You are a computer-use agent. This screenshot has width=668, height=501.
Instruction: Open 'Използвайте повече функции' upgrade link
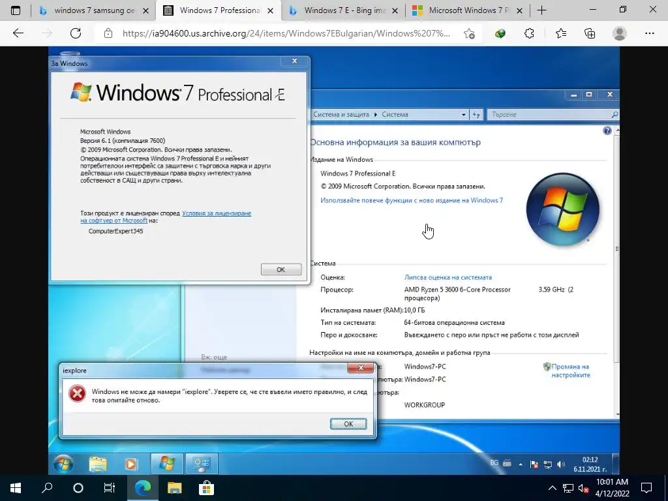[x=412, y=200]
